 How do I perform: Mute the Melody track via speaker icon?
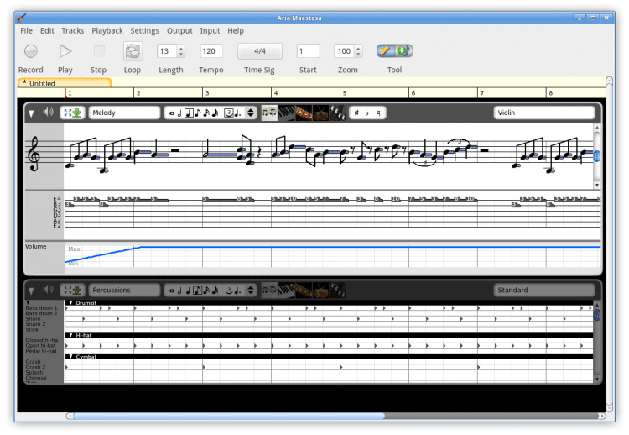pyautogui.click(x=48, y=113)
